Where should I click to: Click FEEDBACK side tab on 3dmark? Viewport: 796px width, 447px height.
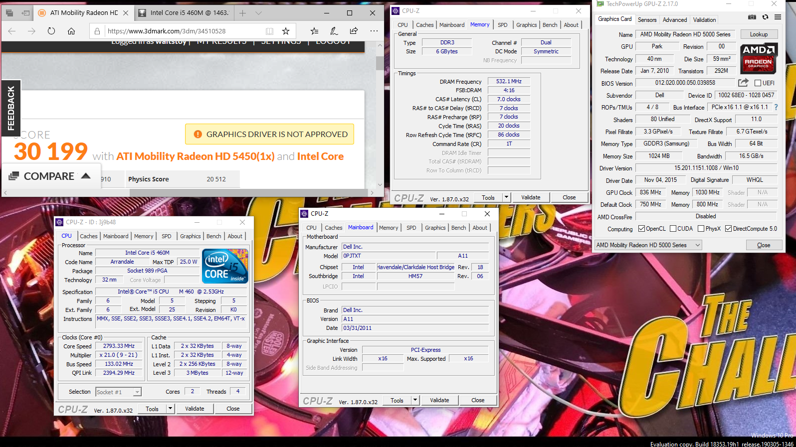[10, 108]
